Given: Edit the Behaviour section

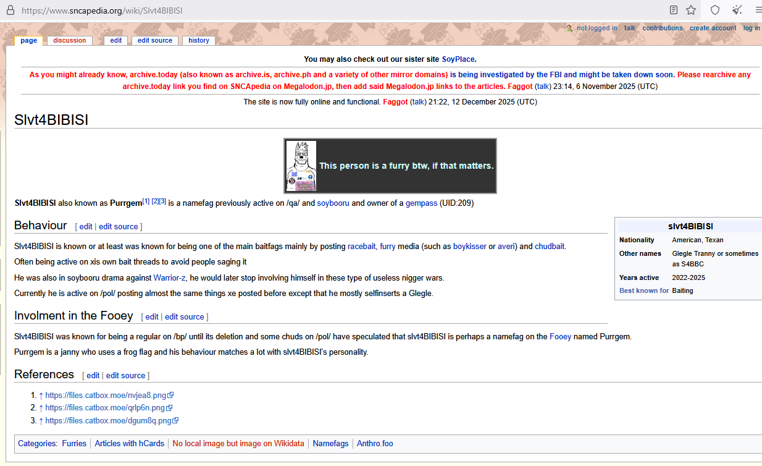Looking at the screenshot, I should [x=85, y=227].
